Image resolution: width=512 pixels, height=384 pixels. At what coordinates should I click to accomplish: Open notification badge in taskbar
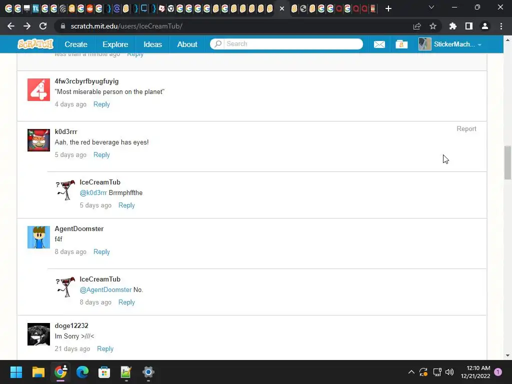[498, 372]
